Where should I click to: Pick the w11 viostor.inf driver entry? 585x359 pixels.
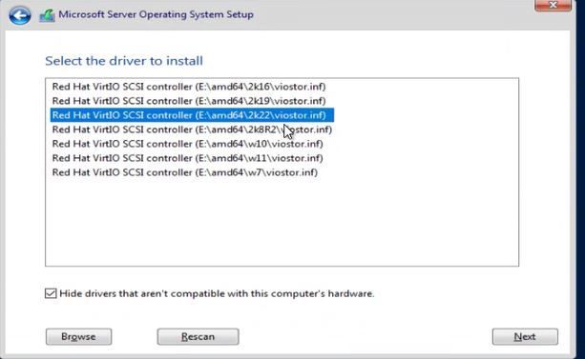point(188,158)
